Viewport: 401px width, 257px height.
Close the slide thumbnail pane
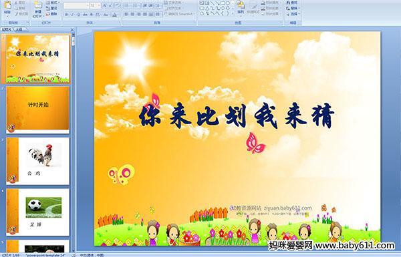(x=72, y=29)
